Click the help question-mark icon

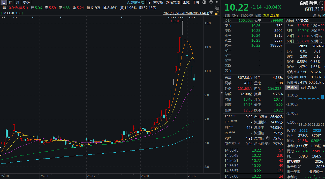click(x=211, y=2)
